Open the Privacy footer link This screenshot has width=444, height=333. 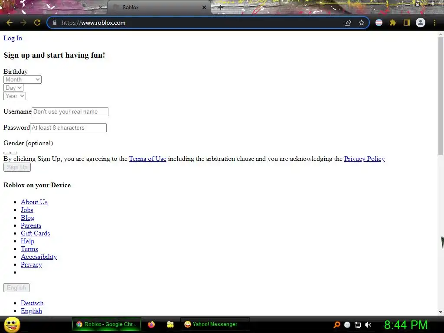click(31, 264)
